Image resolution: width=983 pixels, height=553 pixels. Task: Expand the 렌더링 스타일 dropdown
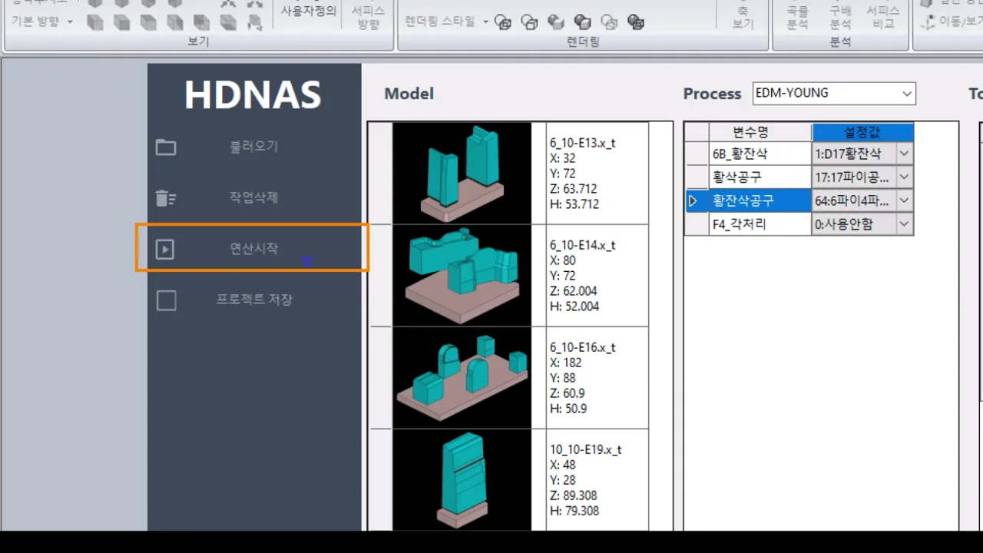485,22
